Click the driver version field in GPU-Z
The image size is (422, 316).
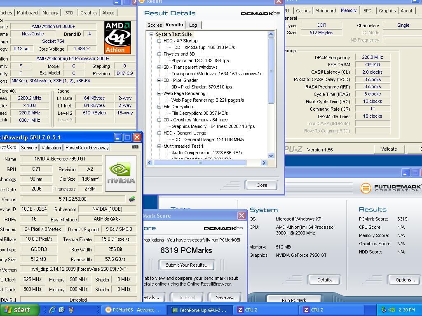tap(78, 269)
